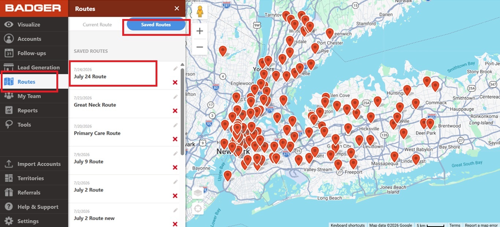Zoom in on the map
The height and width of the screenshot is (227, 500).
[x=199, y=31]
